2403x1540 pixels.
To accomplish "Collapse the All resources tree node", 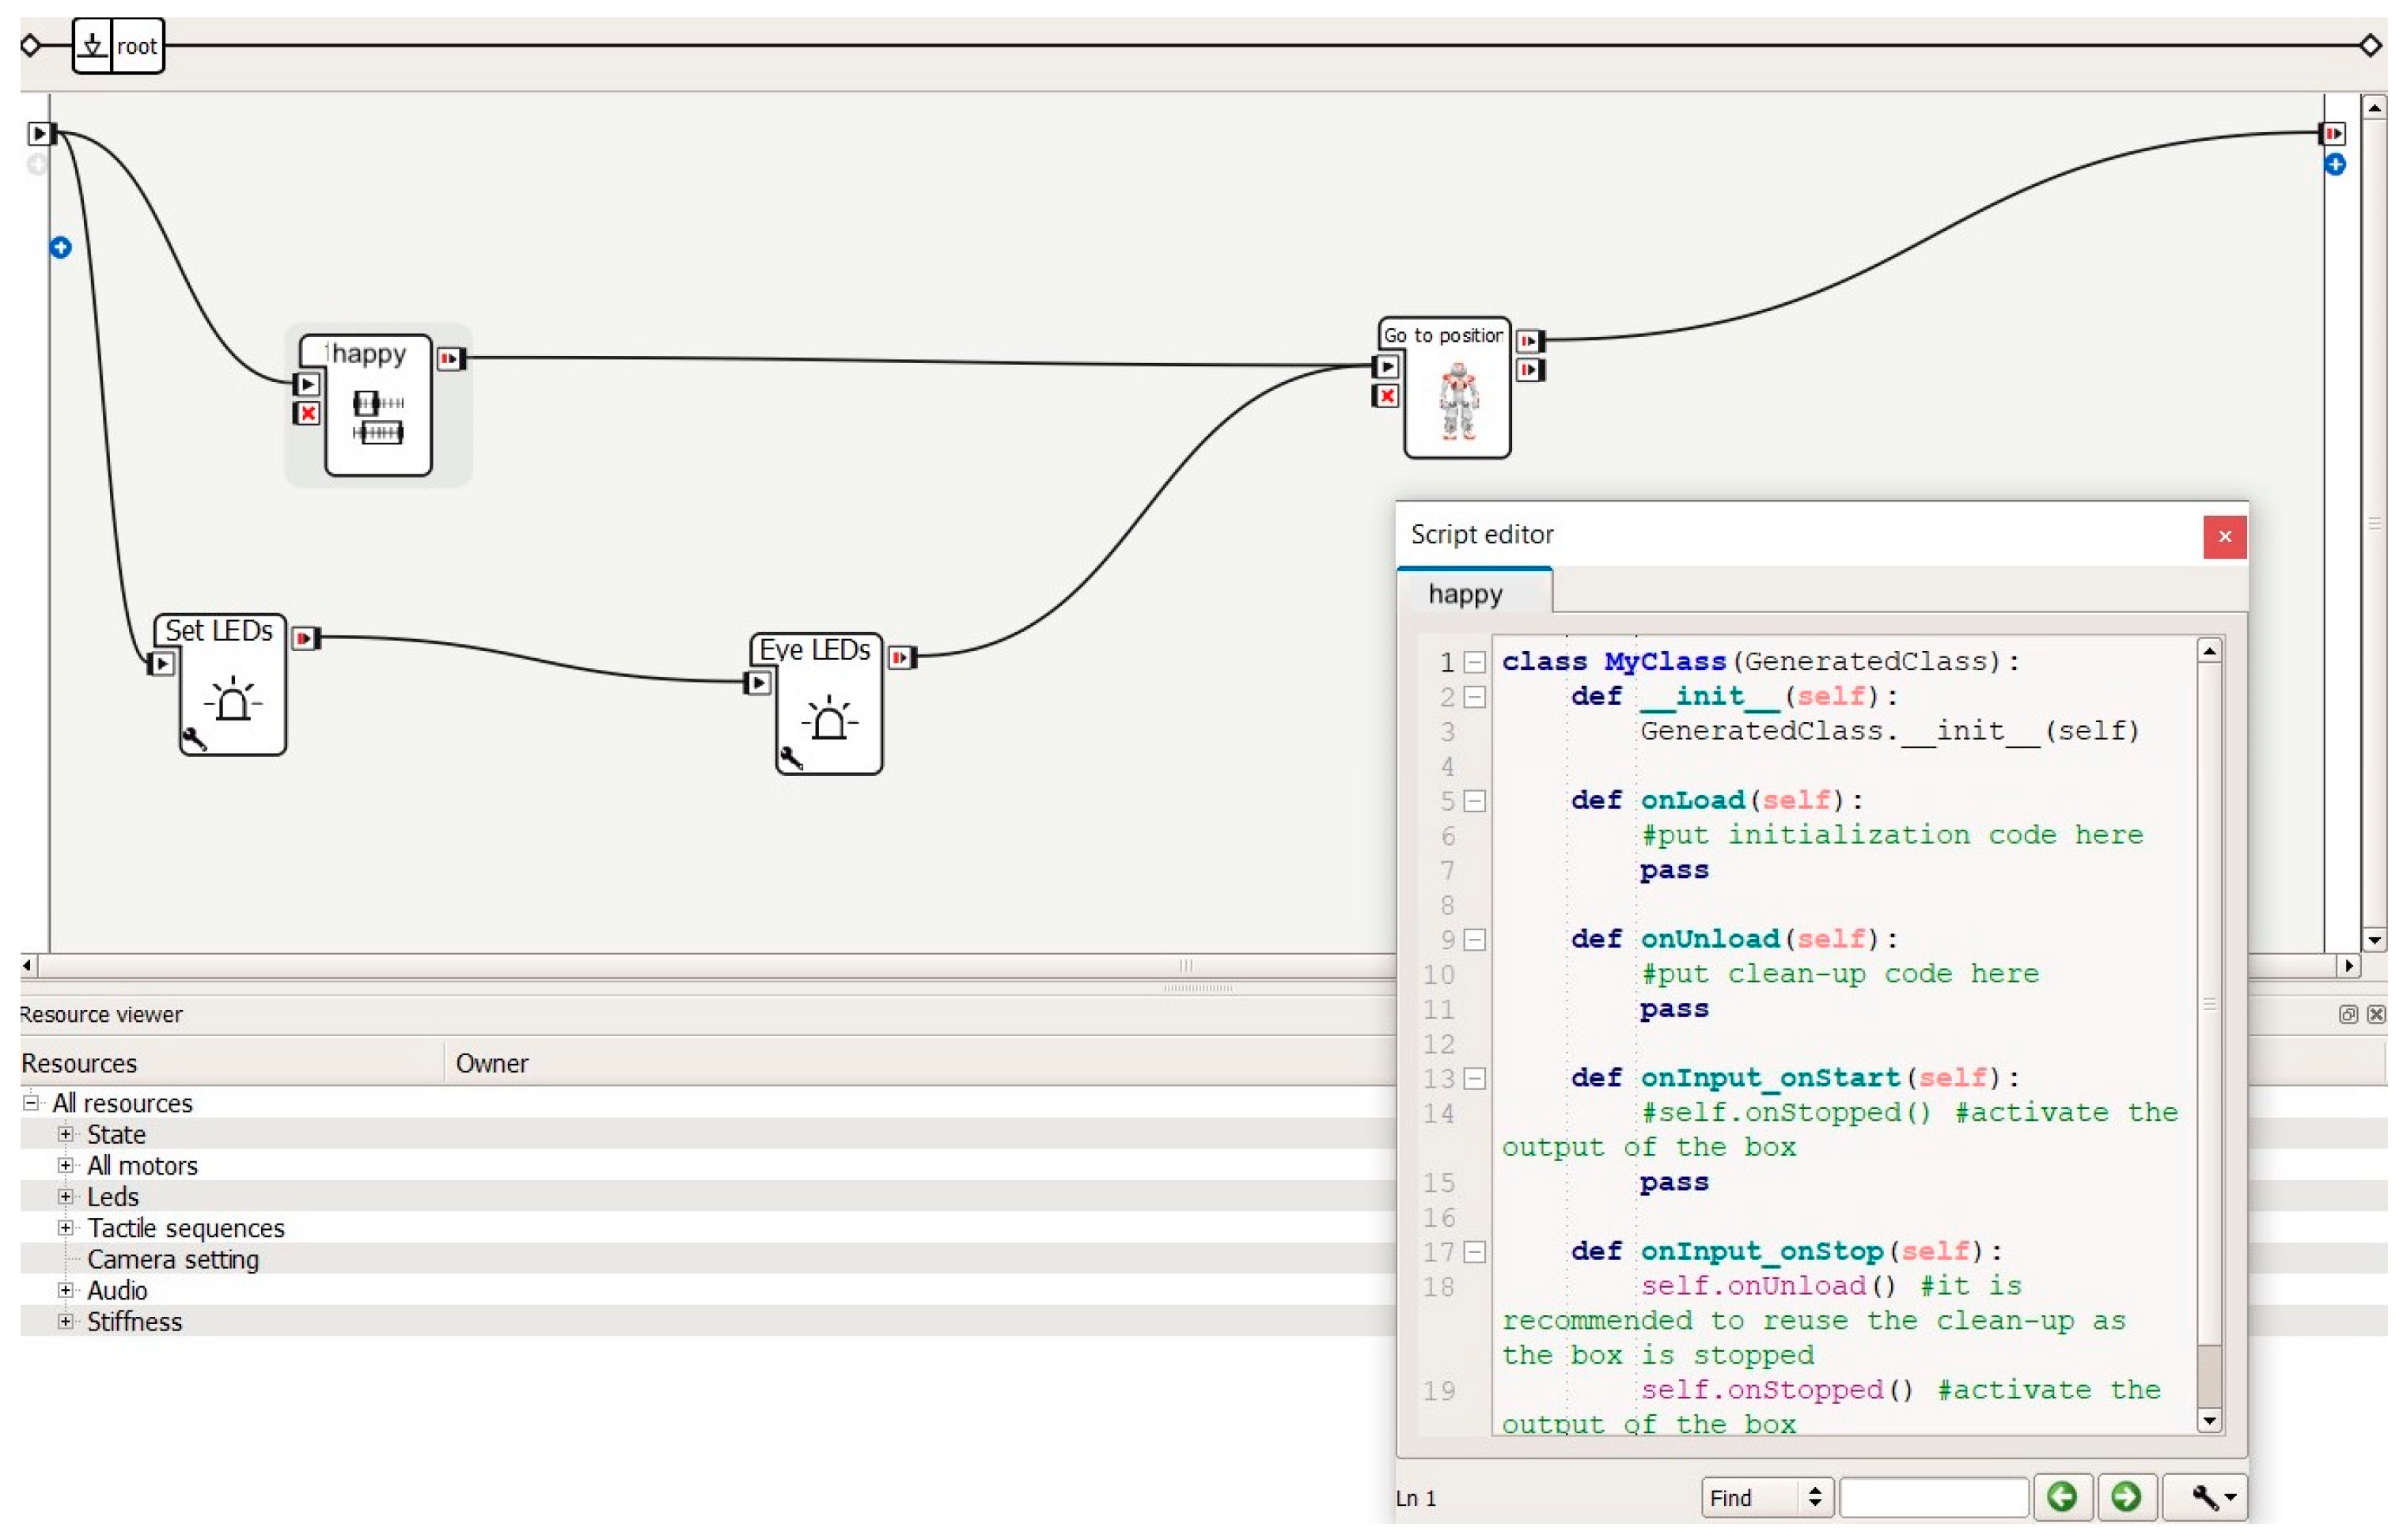I will (31, 1103).
